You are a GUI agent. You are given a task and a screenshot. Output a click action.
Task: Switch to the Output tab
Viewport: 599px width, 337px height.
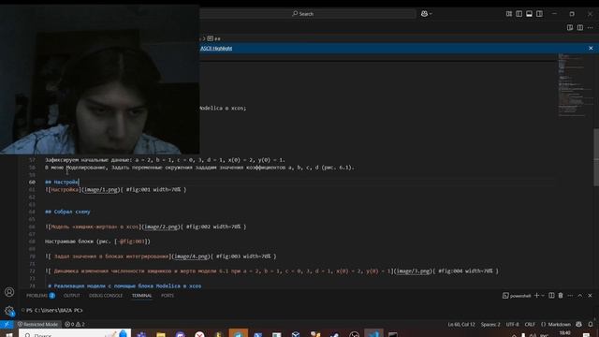[71, 296]
